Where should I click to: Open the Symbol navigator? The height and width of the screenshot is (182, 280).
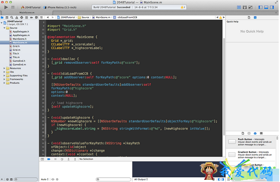pos(7,17)
